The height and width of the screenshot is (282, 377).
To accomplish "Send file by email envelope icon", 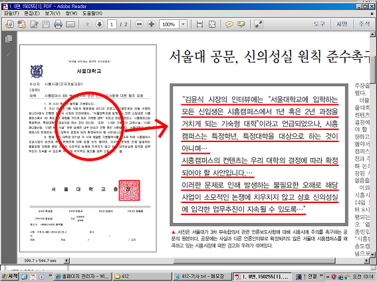I will 70,25.
